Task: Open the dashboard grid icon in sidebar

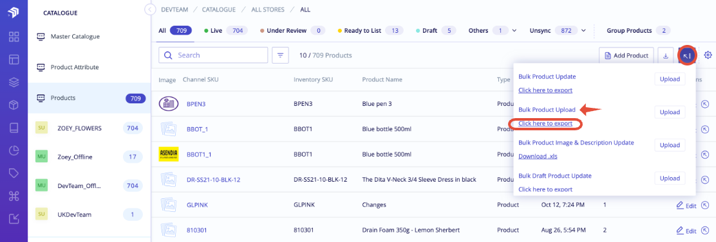Action: point(14,37)
